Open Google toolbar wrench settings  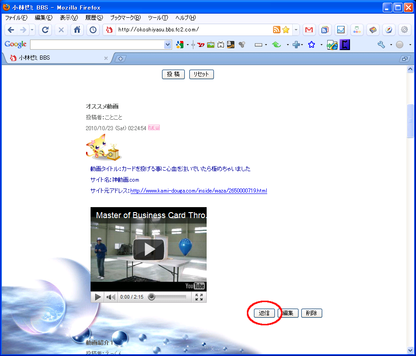pyautogui.click(x=381, y=45)
